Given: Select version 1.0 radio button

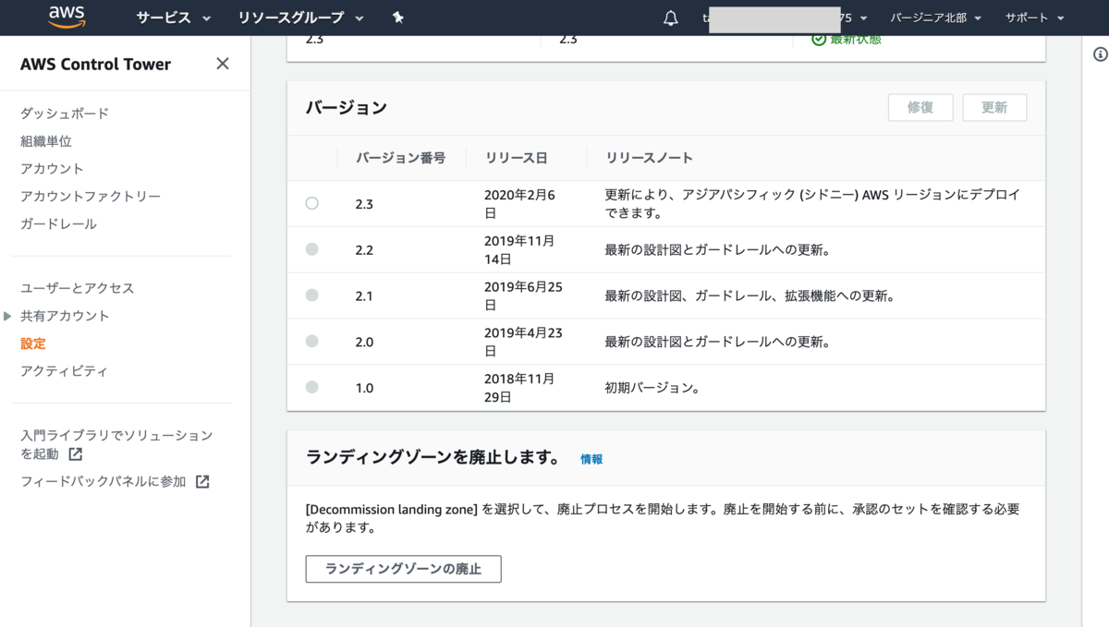Looking at the screenshot, I should 311,388.
